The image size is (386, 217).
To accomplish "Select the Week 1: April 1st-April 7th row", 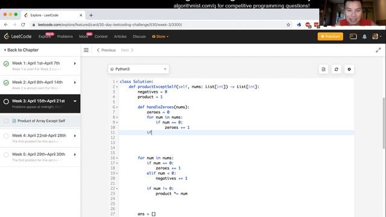I will (x=40, y=66).
